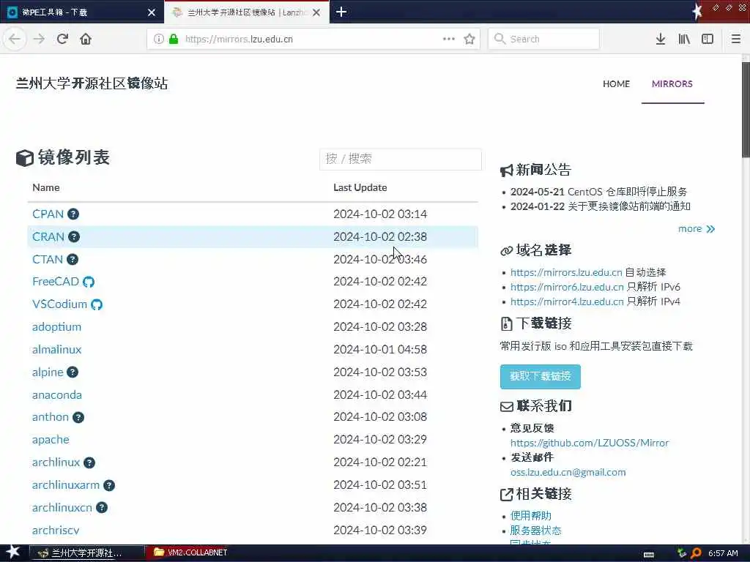Screen dimensions: 750x562
Task: Open the GitHub icon beside VSCodium
Action: [x=97, y=304]
